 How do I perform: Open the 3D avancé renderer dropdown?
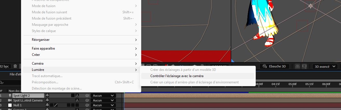coord(325,66)
